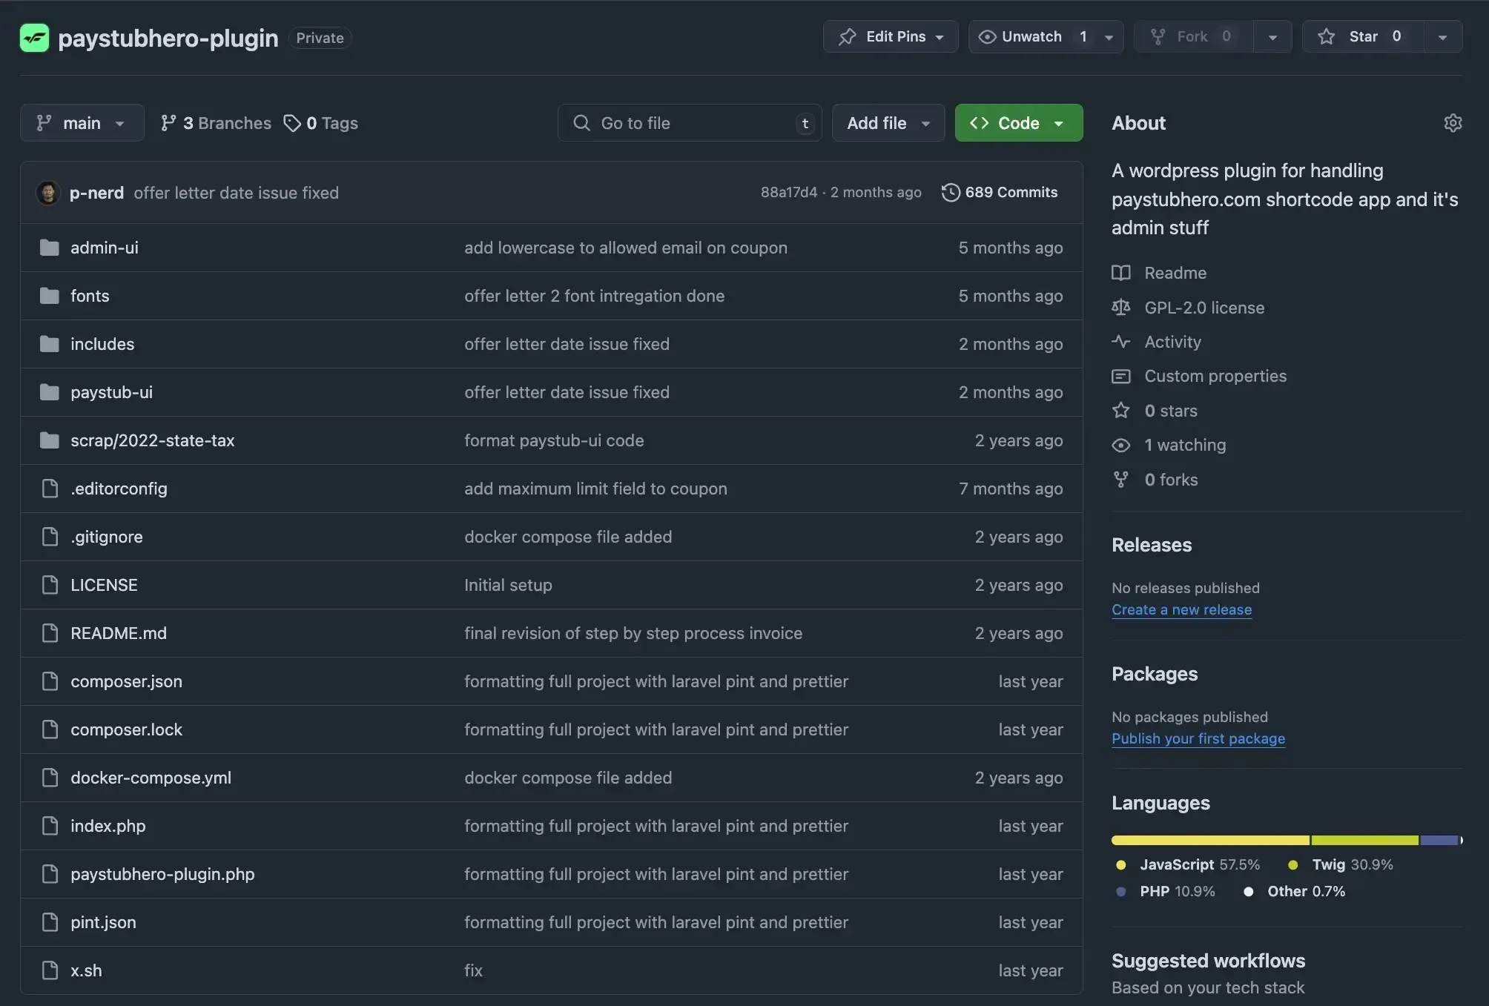
Task: Click the .gitignore file icon
Action: (50, 537)
